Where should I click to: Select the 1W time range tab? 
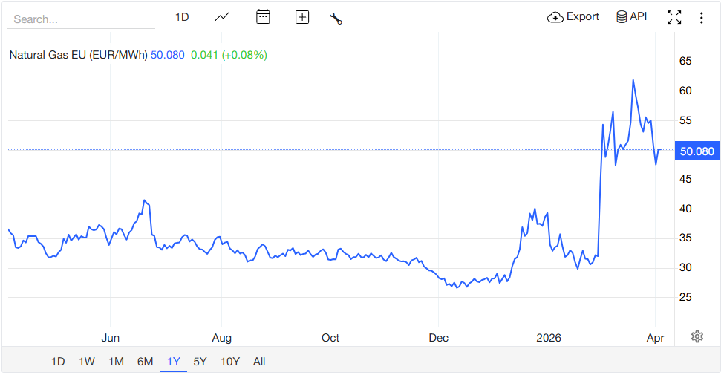(x=87, y=362)
